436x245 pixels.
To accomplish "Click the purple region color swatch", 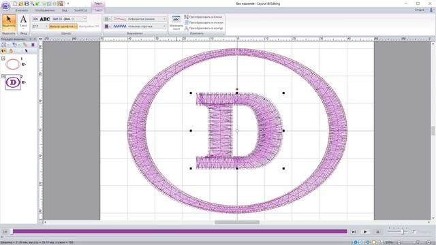I will coord(106,27).
